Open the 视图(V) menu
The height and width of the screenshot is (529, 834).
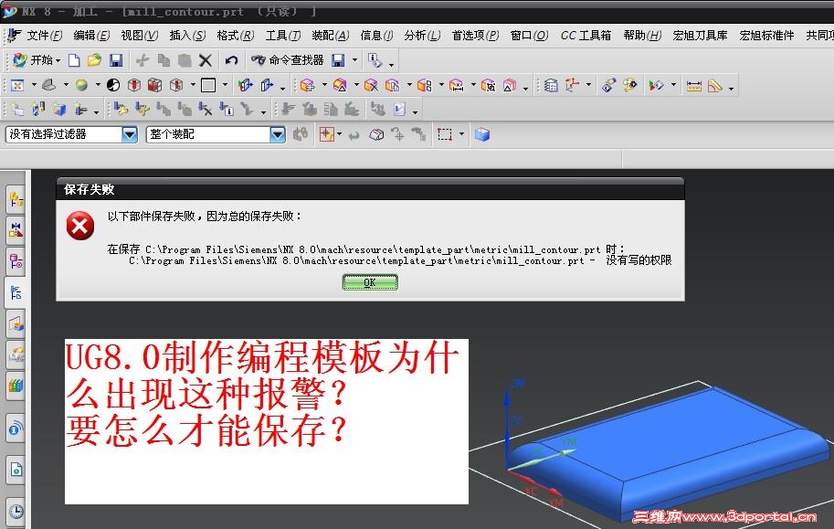pos(140,36)
